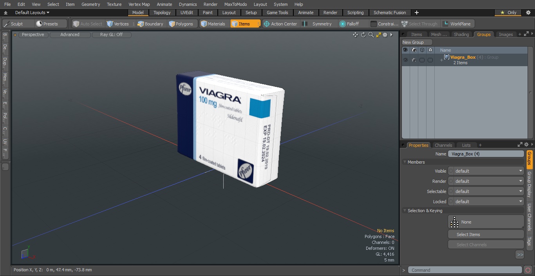This screenshot has width=535, height=276.
Task: Click the red record circle beside Command field
Action: (528, 270)
